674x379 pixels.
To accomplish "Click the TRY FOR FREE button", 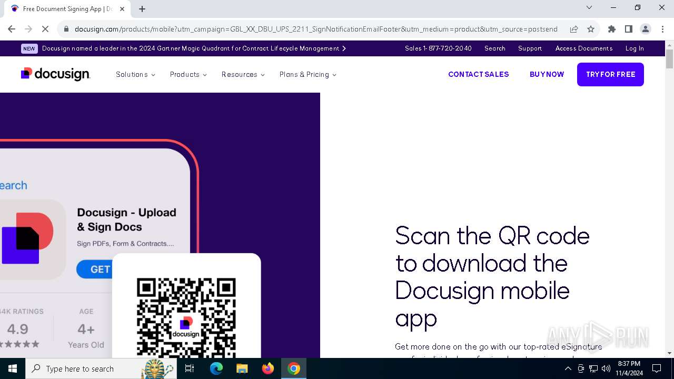I will (610, 74).
